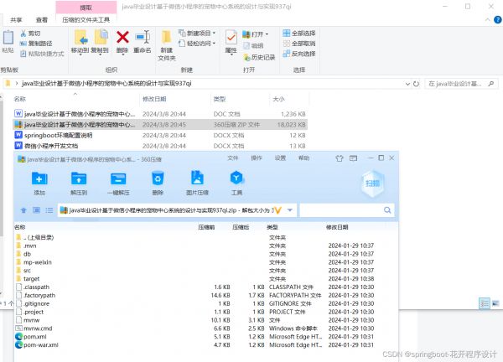Open the 360压缩 path dropdown arrow
This screenshot has height=362, width=503.
[x=290, y=210]
